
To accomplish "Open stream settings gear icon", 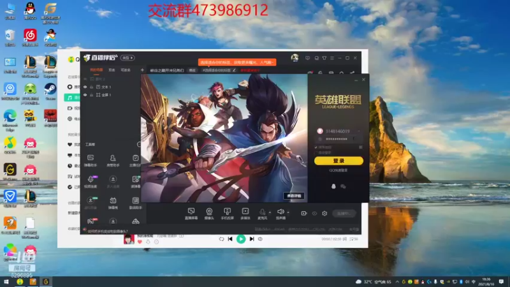I will [324, 214].
